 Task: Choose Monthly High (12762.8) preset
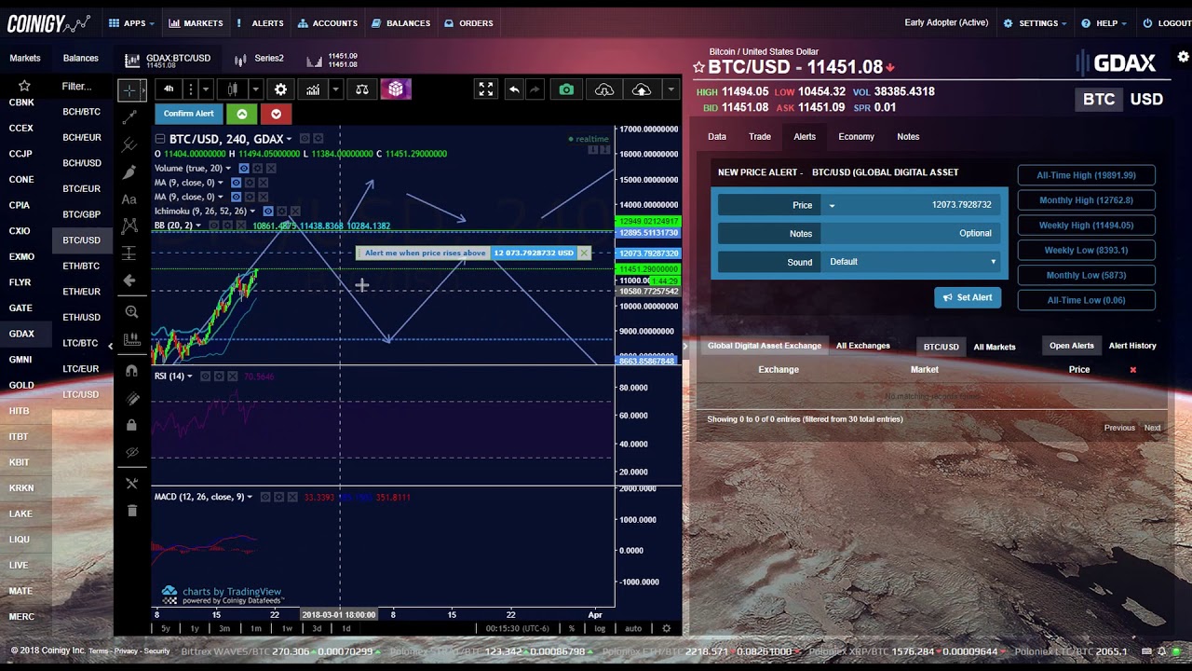click(x=1086, y=200)
